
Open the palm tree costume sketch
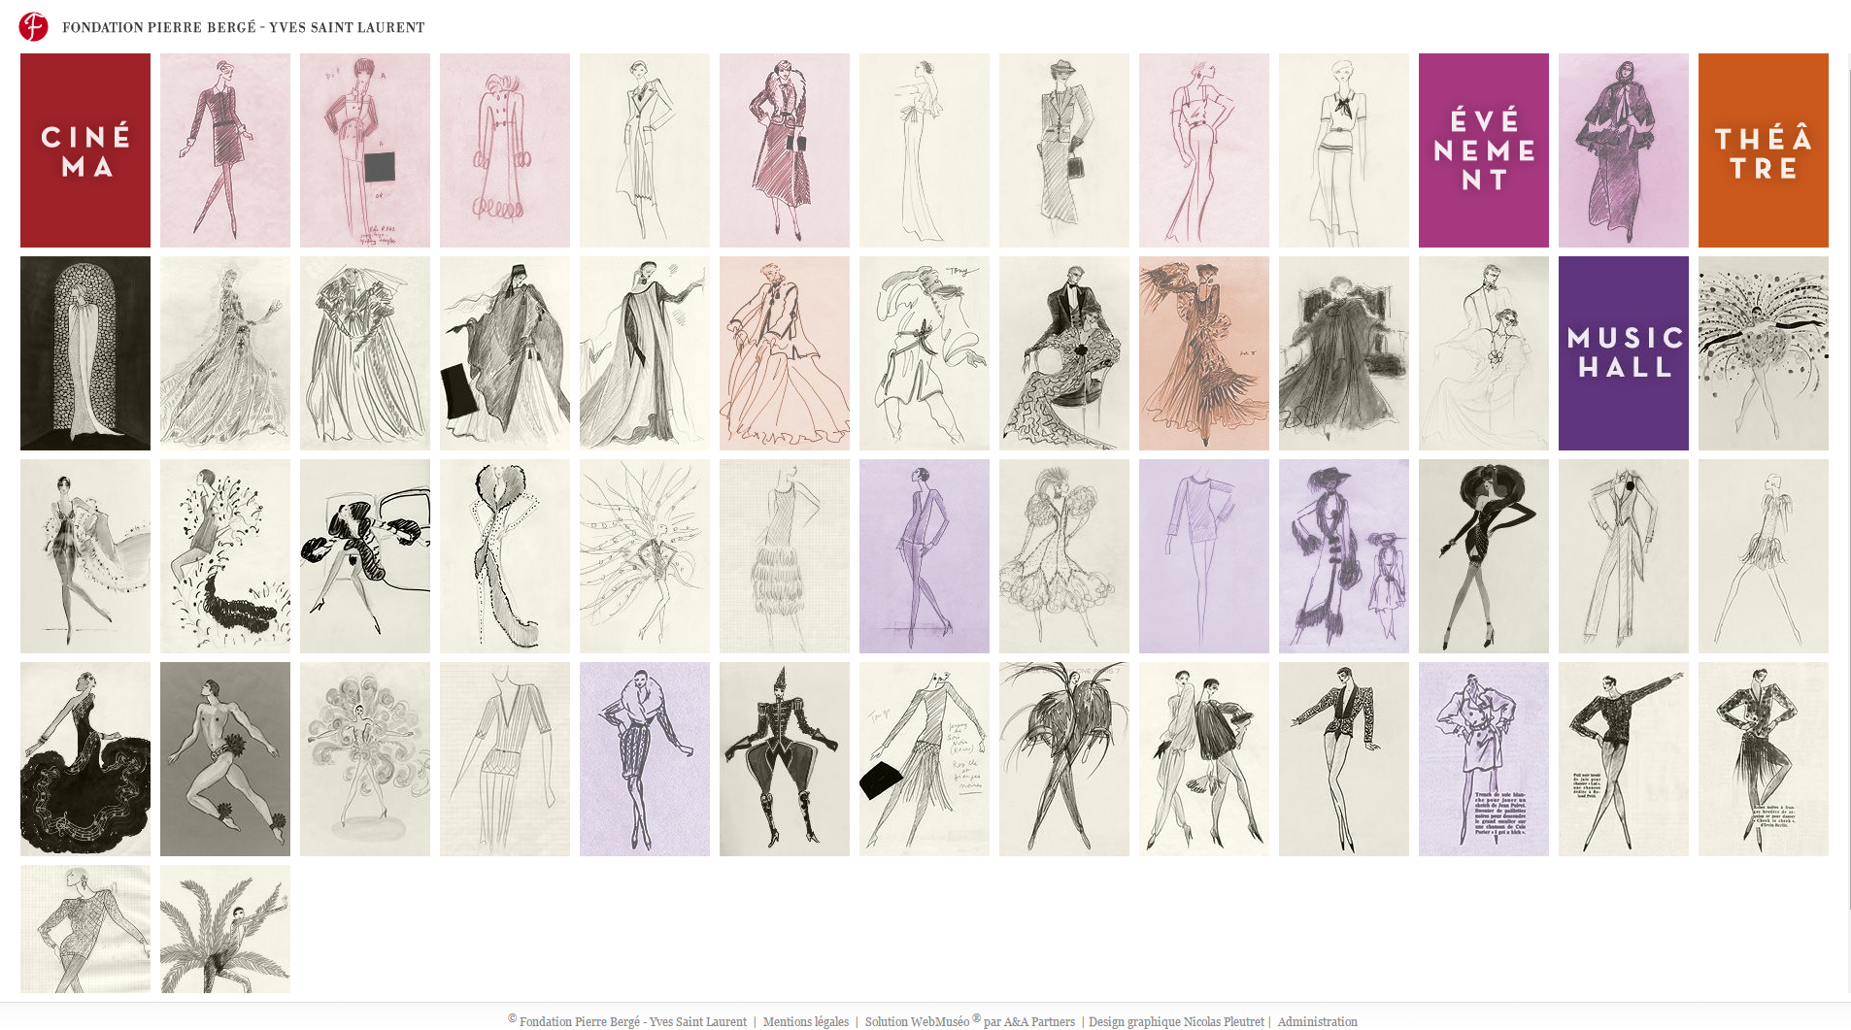225,929
